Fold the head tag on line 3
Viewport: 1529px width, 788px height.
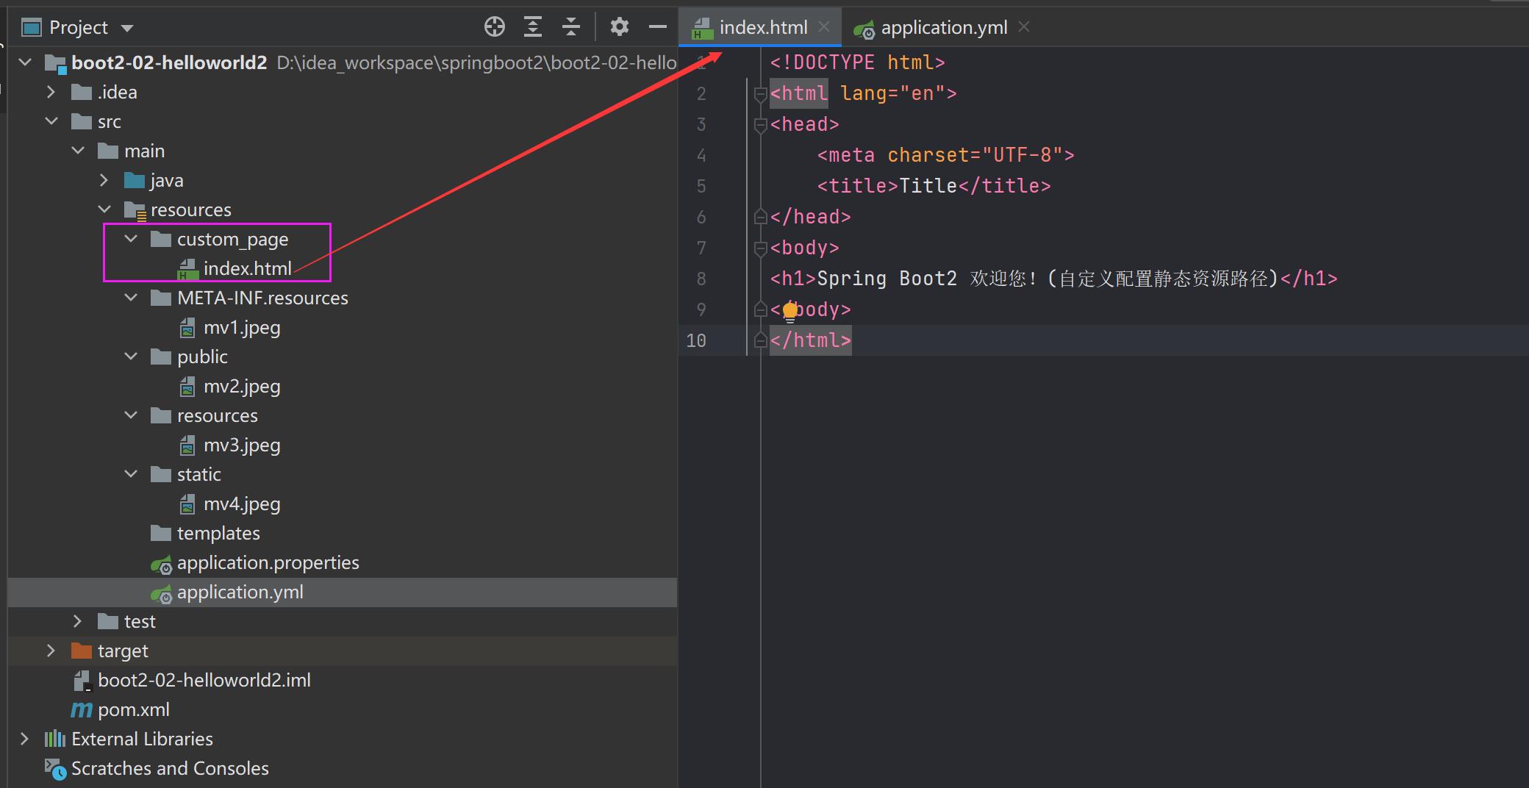point(761,125)
